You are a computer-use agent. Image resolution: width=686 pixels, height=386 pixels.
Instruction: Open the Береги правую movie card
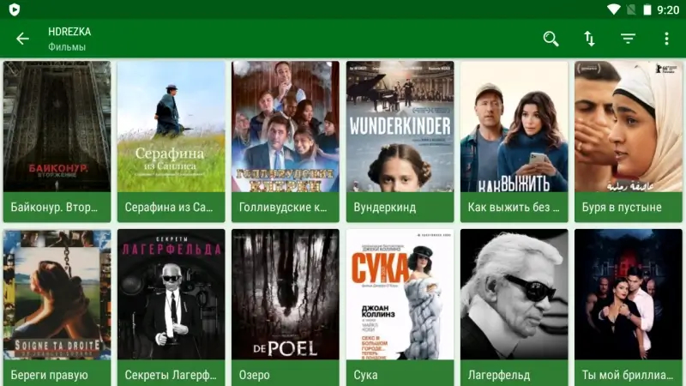coord(57,307)
